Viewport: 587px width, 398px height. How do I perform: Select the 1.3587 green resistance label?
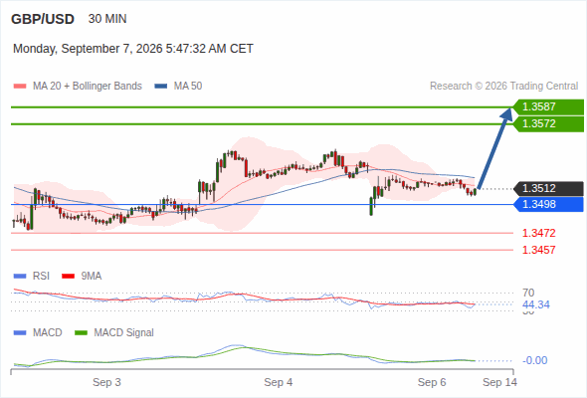548,107
